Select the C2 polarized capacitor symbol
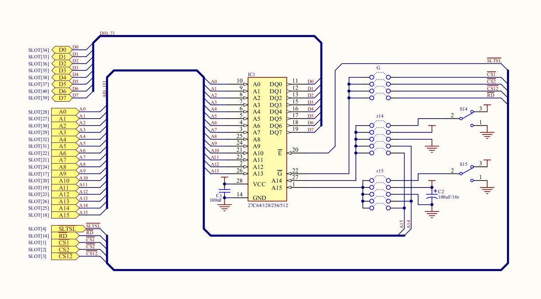541x299 pixels. click(x=432, y=195)
